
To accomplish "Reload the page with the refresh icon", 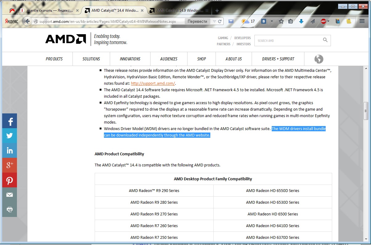I will pos(220,21).
